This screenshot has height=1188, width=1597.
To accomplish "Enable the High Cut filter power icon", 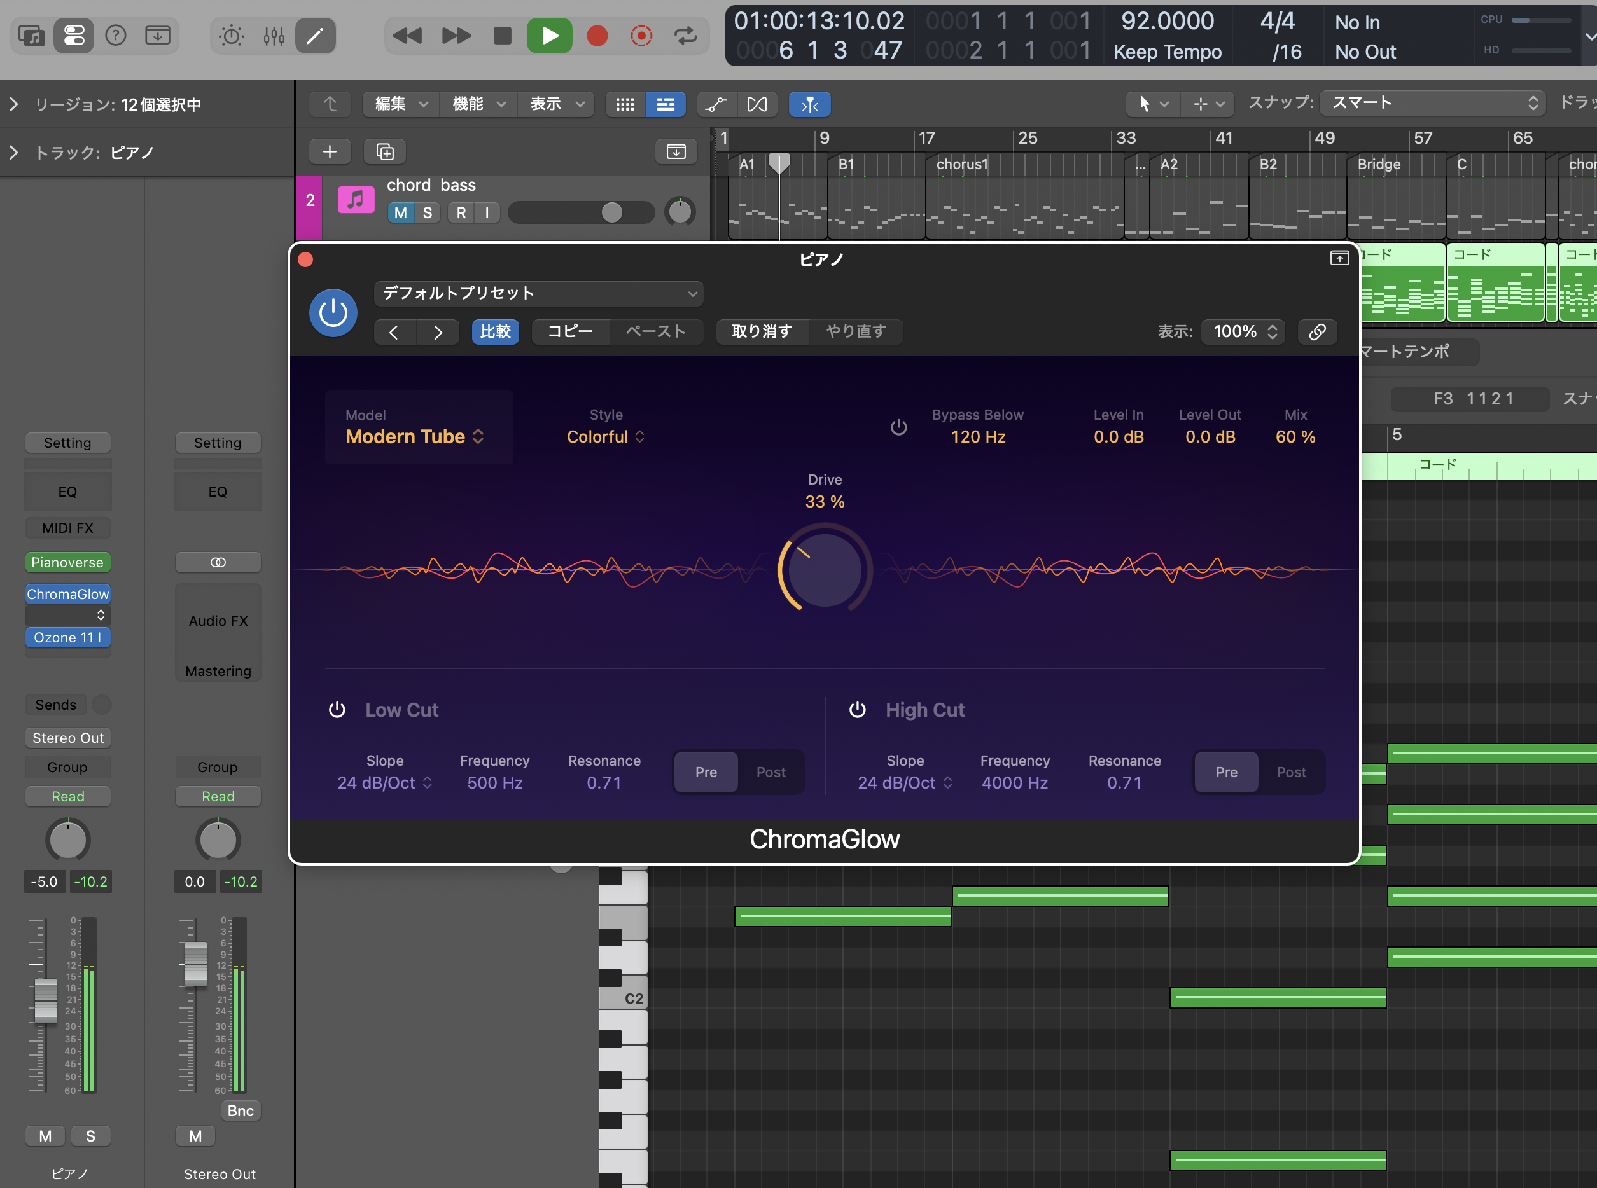I will coord(858,710).
